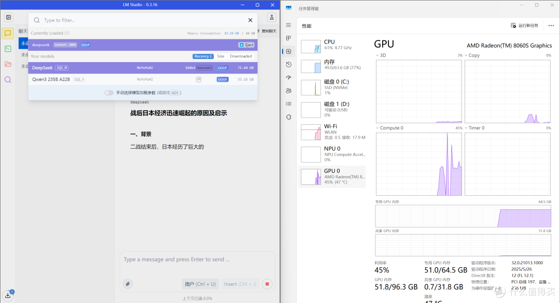This screenshot has height=303, width=560.
Task: Open the Processes page icon in Task Manager
Action: point(289,38)
